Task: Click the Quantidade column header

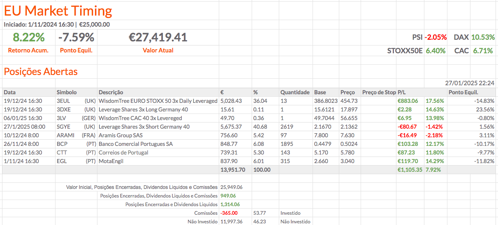Action: (x=294, y=92)
